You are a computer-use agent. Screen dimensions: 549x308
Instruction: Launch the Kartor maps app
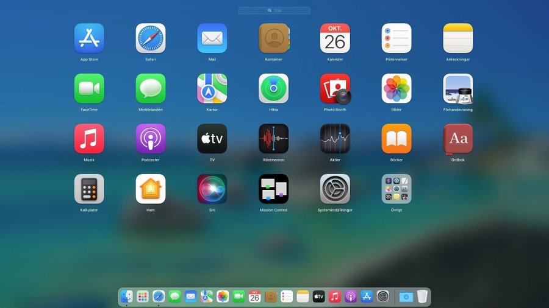tap(212, 89)
